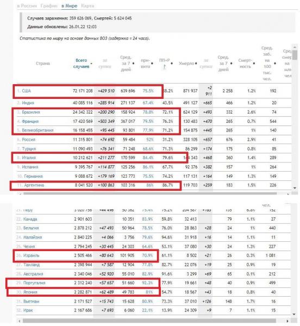Open country link «Франция»

click(x=30, y=121)
